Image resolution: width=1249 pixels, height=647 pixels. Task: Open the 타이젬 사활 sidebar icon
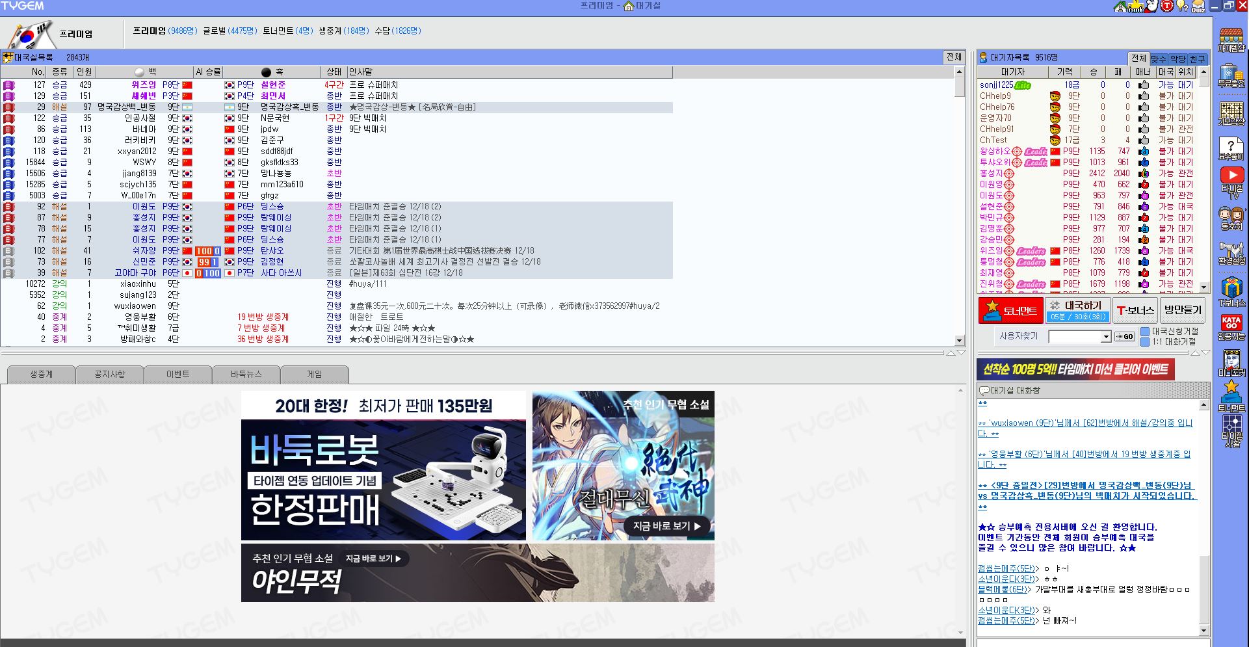click(1231, 431)
